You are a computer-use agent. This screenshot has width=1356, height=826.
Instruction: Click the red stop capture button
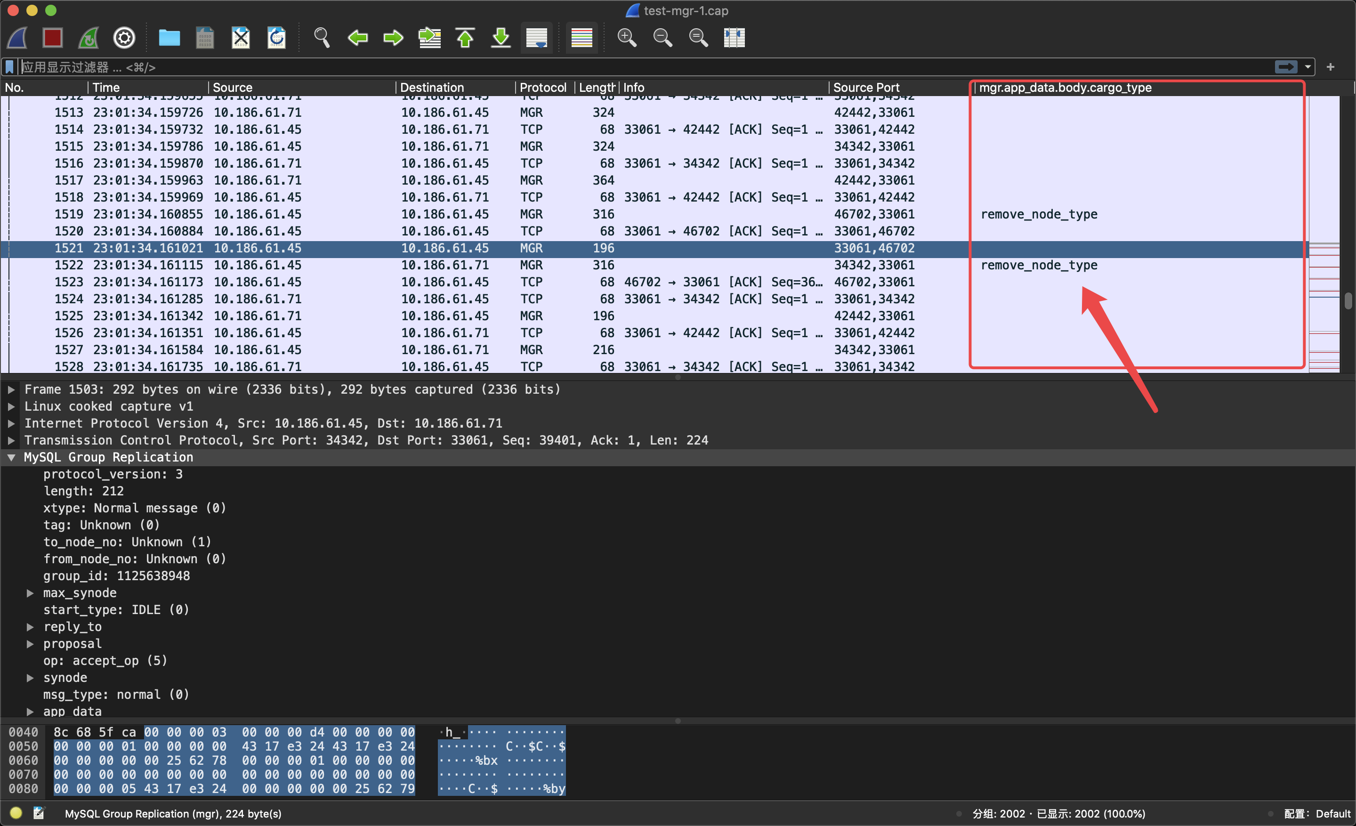tap(53, 37)
